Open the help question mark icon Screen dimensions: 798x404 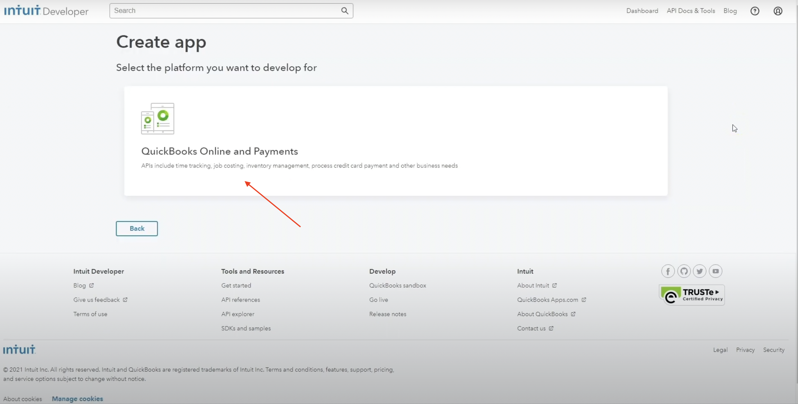point(755,11)
